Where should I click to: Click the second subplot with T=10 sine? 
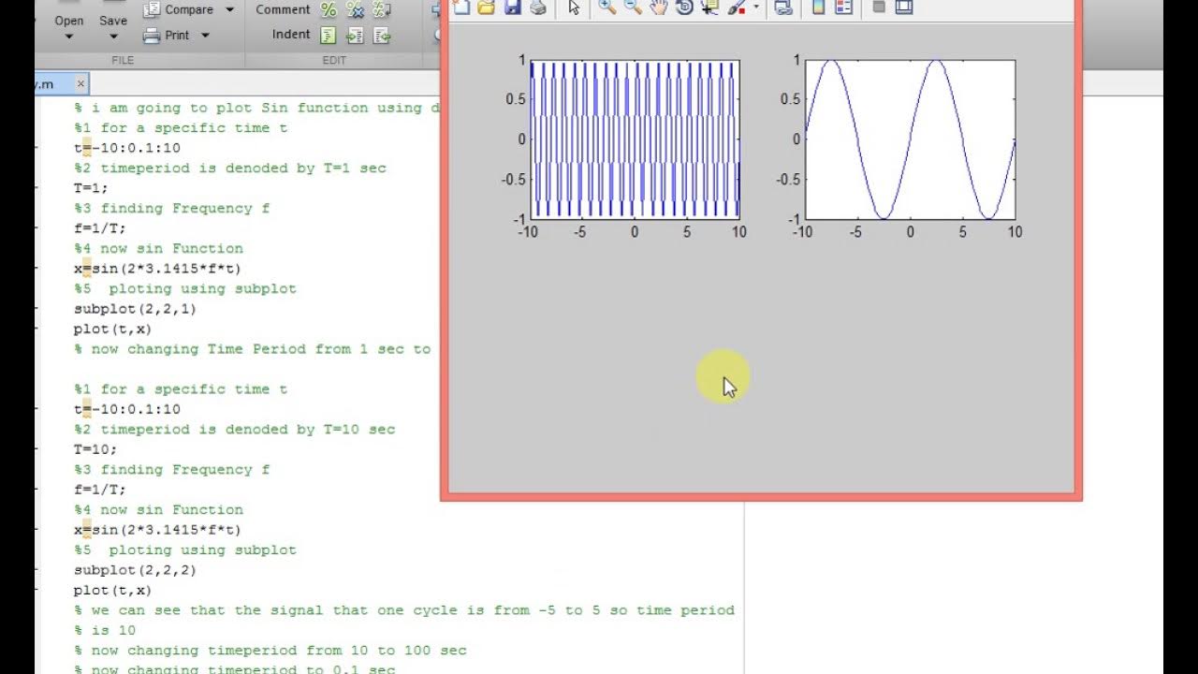911,139
